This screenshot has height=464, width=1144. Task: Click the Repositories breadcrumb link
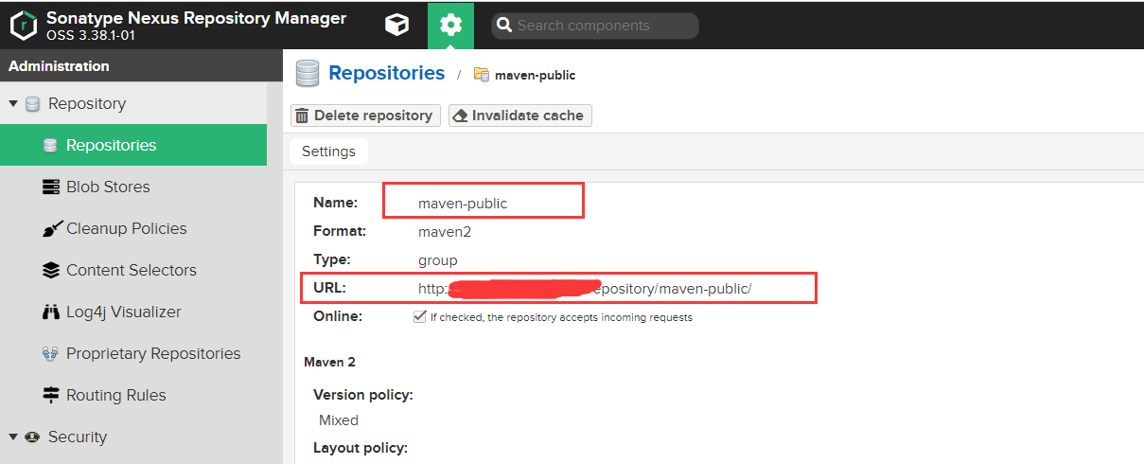tap(386, 73)
